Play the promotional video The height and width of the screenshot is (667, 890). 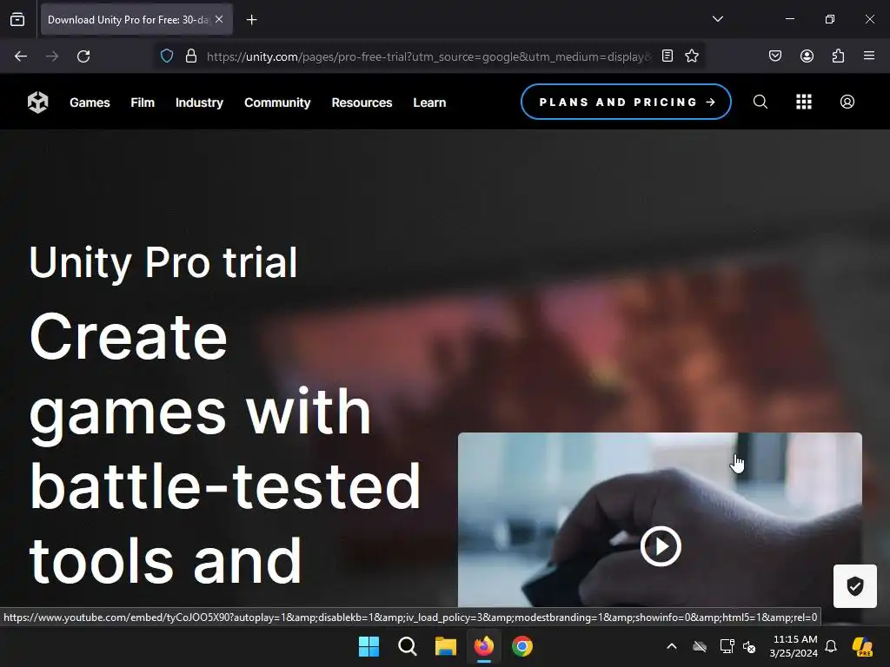click(x=661, y=546)
